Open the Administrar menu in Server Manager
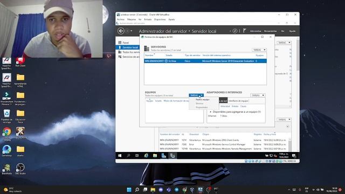The width and height of the screenshot is (345, 194). (x=256, y=31)
